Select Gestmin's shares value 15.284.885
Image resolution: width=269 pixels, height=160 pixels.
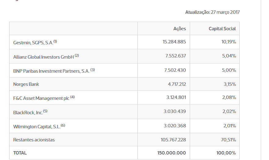(x=174, y=42)
